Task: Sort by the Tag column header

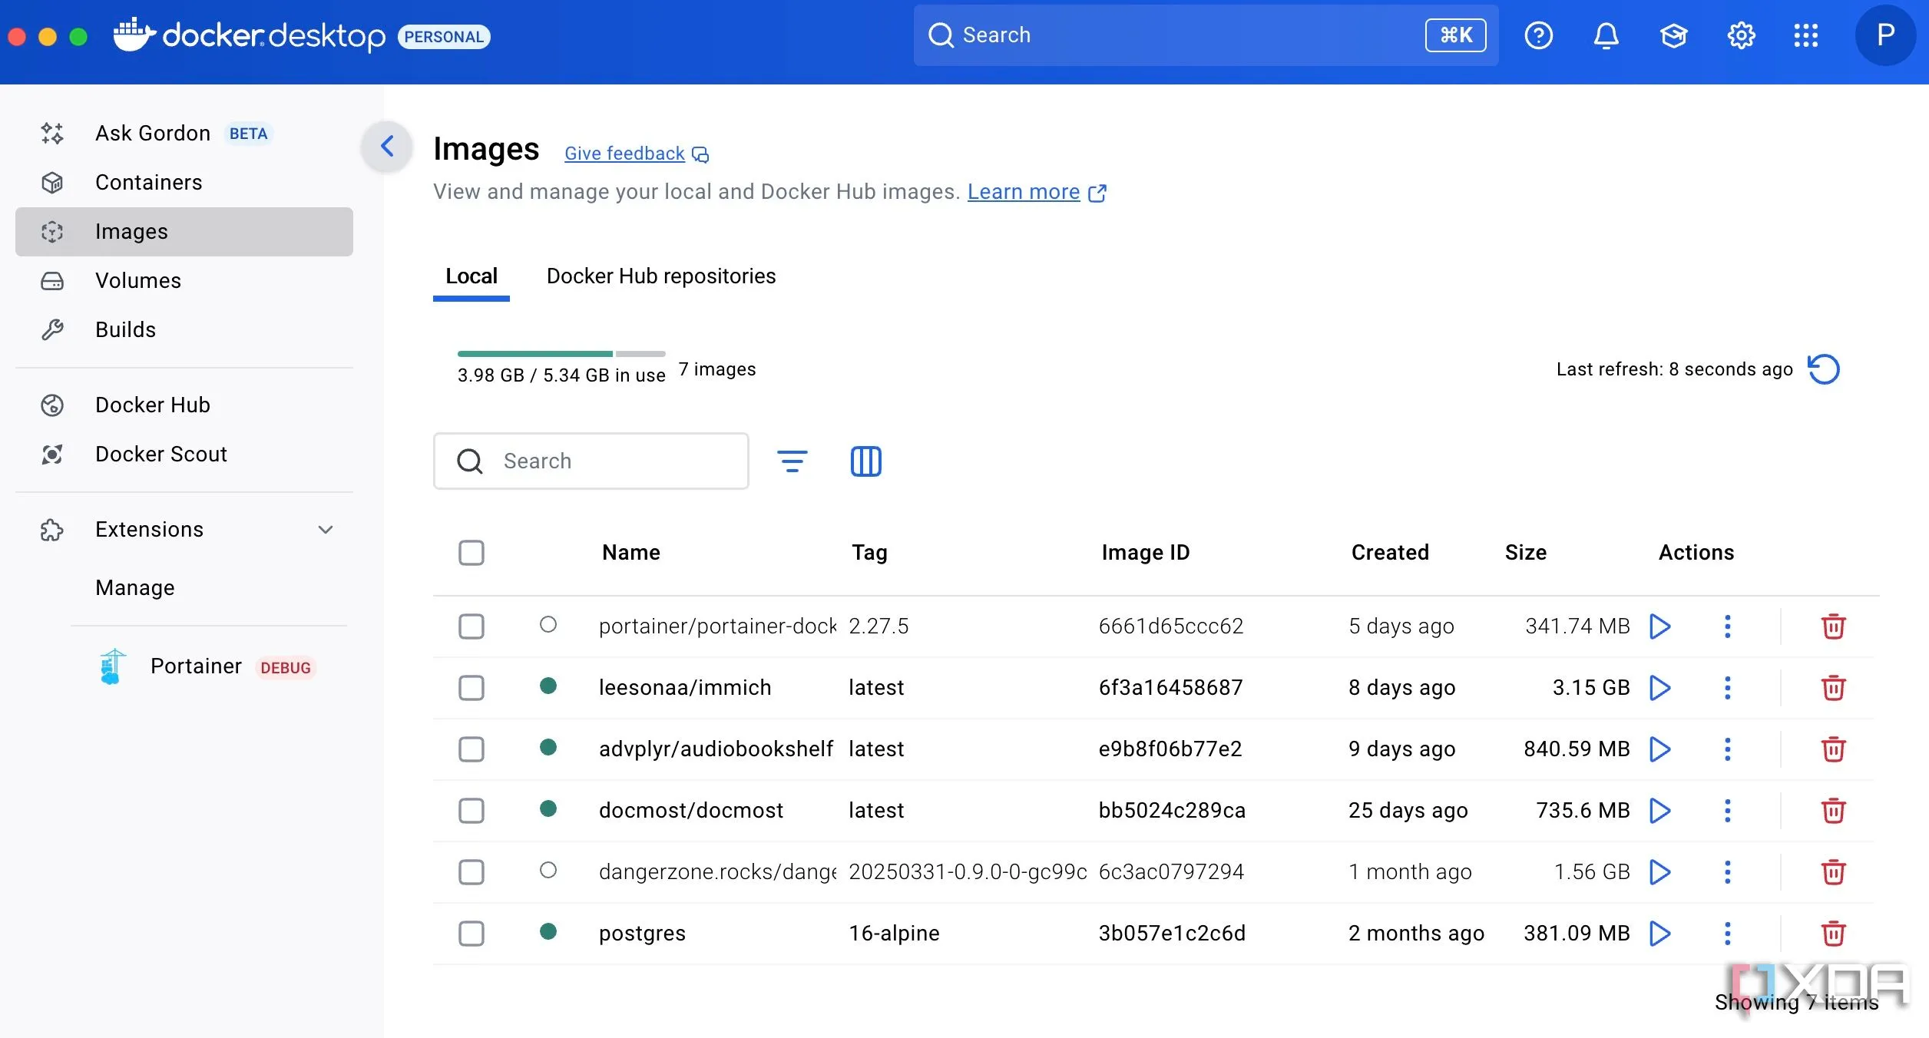Action: pyautogui.click(x=869, y=553)
